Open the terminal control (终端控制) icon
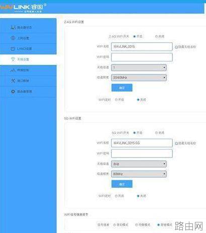Image resolution: width=206 pixels, height=233 pixels. click(13, 70)
